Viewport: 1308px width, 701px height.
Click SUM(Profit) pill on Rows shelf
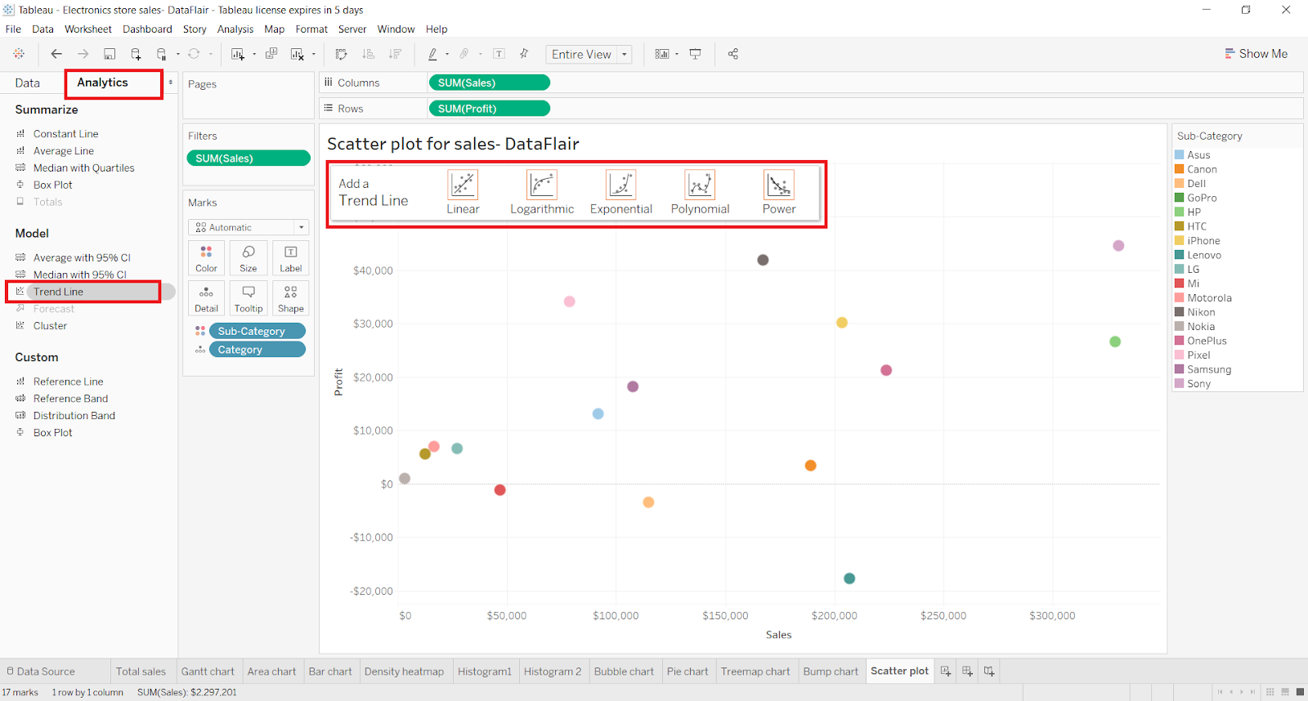489,108
